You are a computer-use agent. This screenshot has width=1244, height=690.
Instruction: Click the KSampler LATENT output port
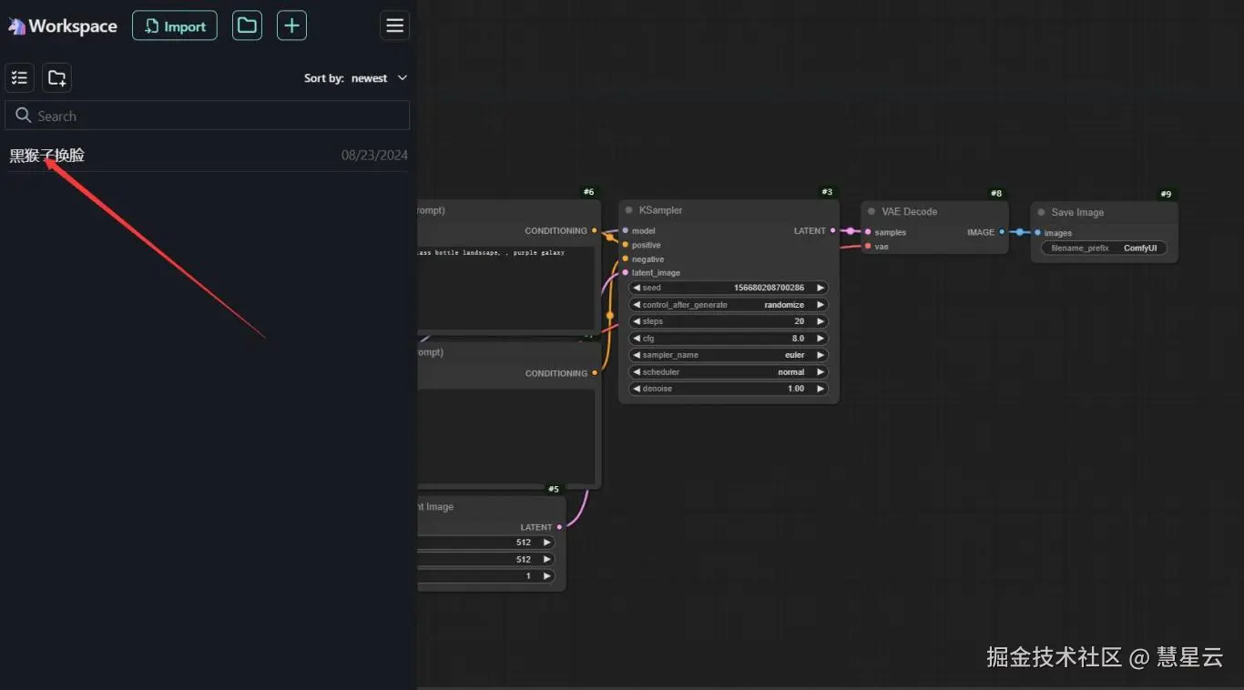tap(832, 231)
